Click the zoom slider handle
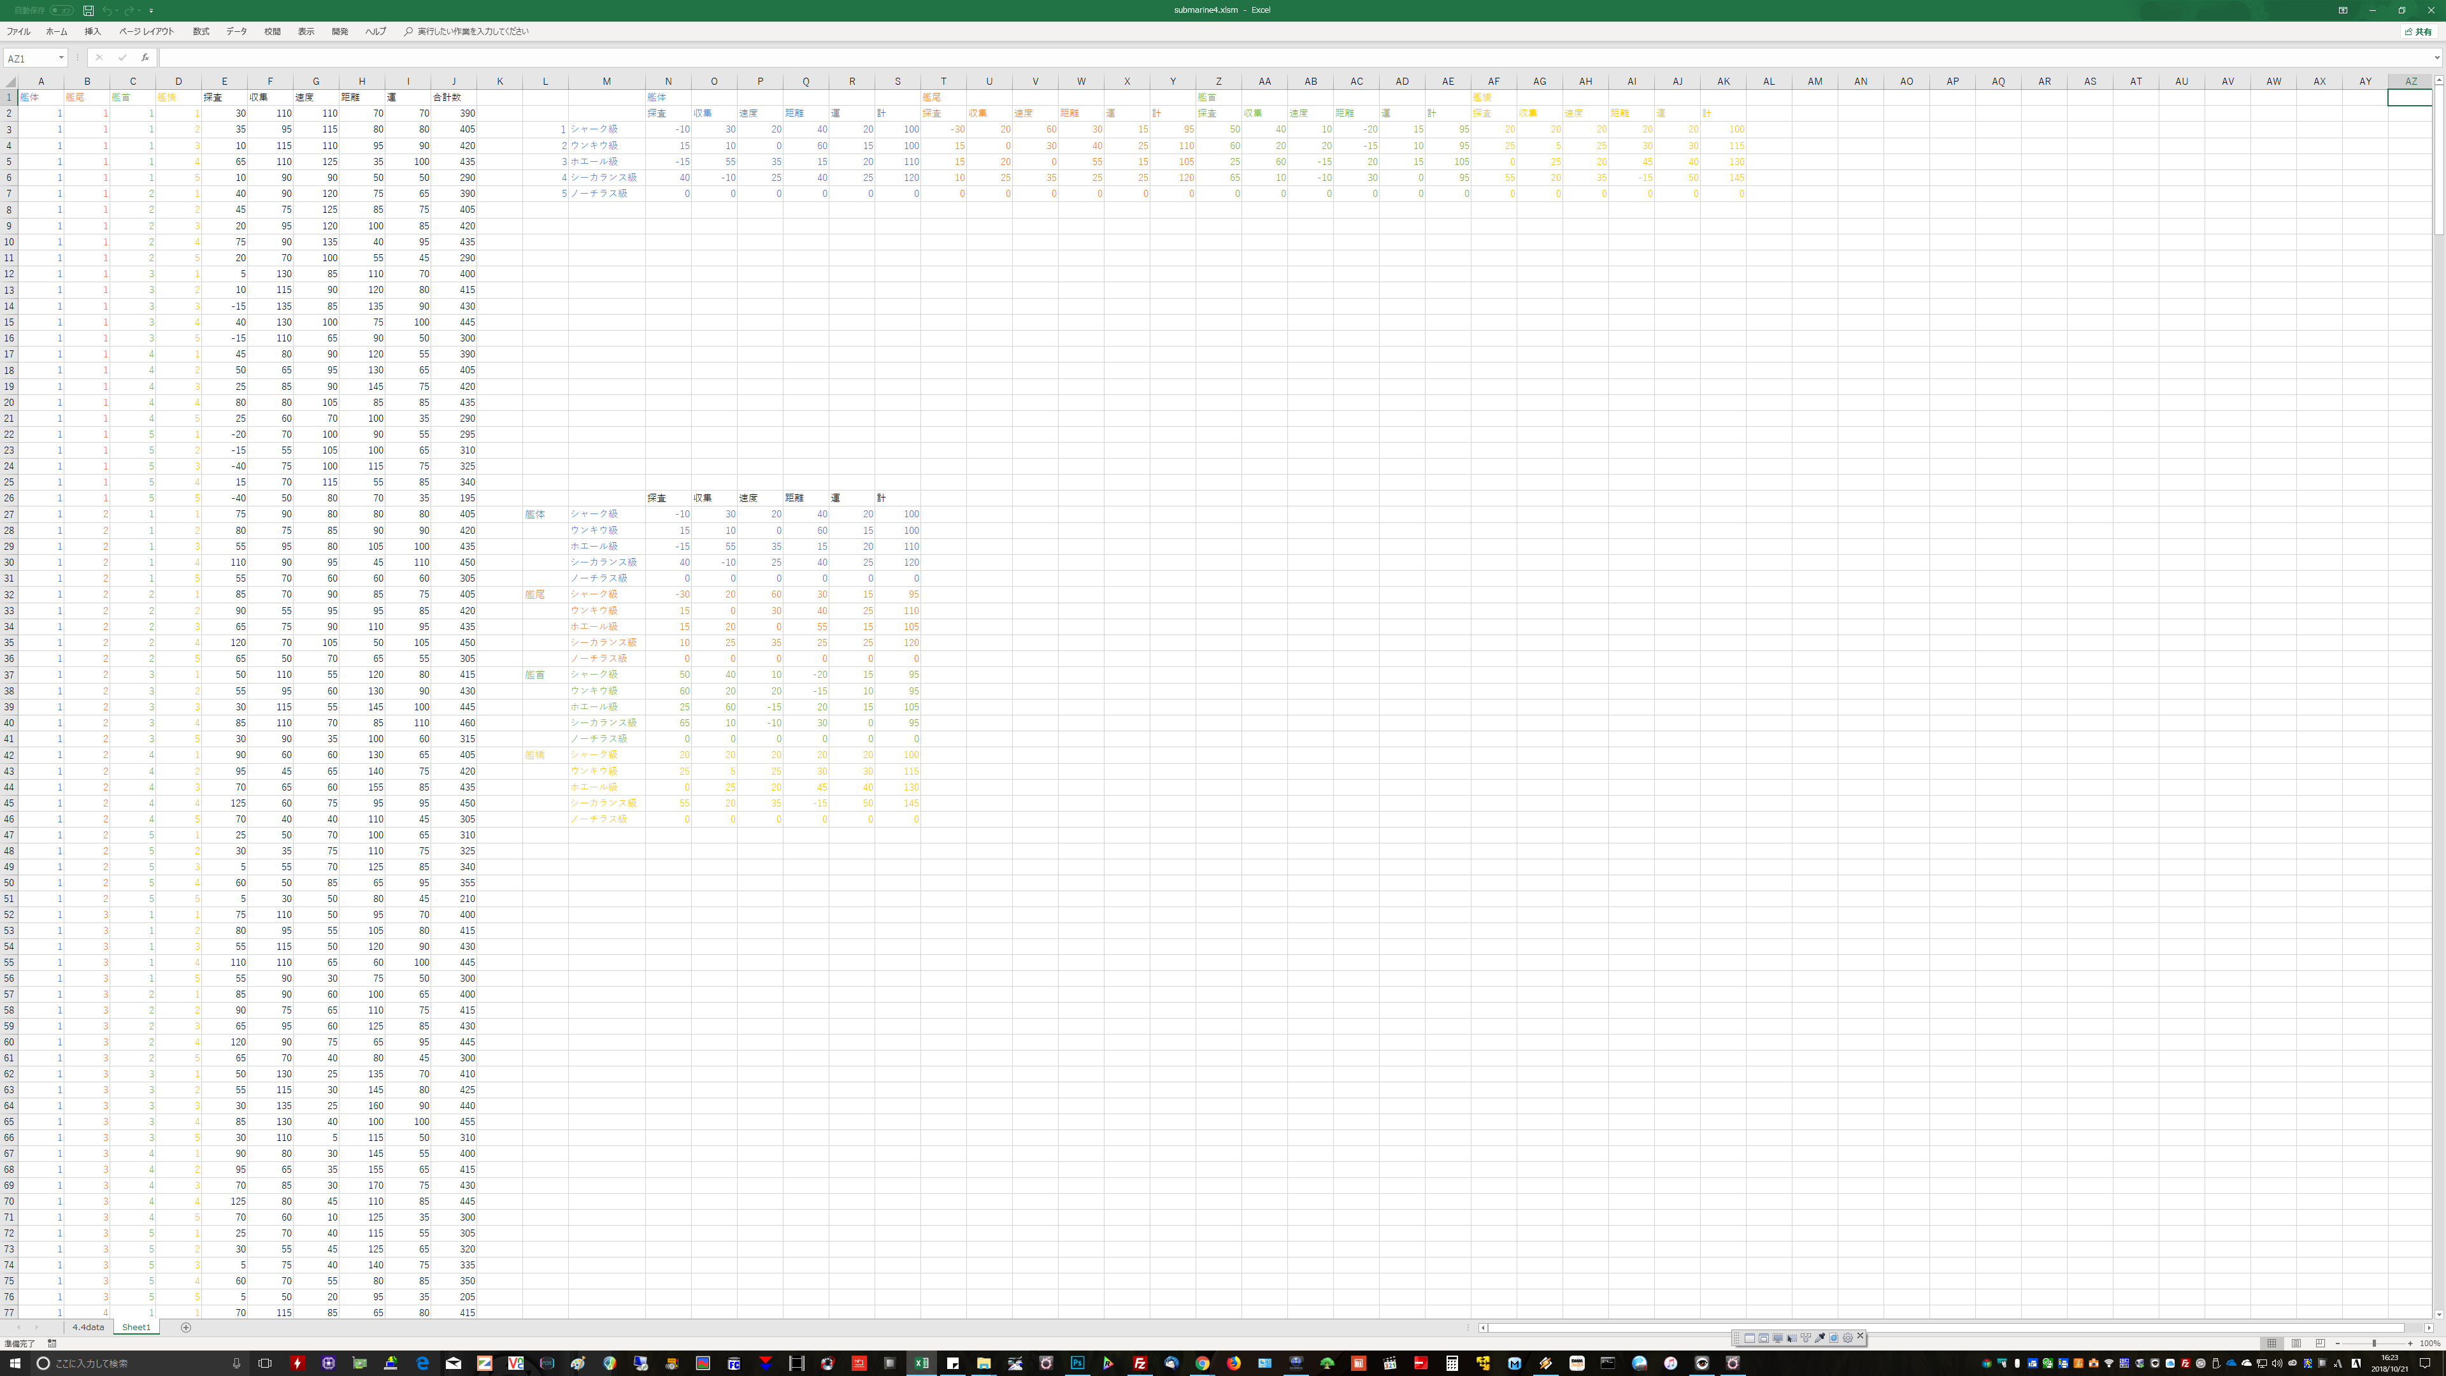This screenshot has height=1376, width=2446. pos(2374,1343)
